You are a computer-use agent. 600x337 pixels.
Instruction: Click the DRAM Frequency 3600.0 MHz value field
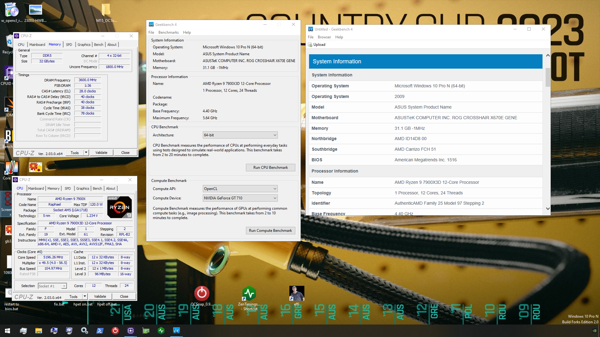click(87, 80)
